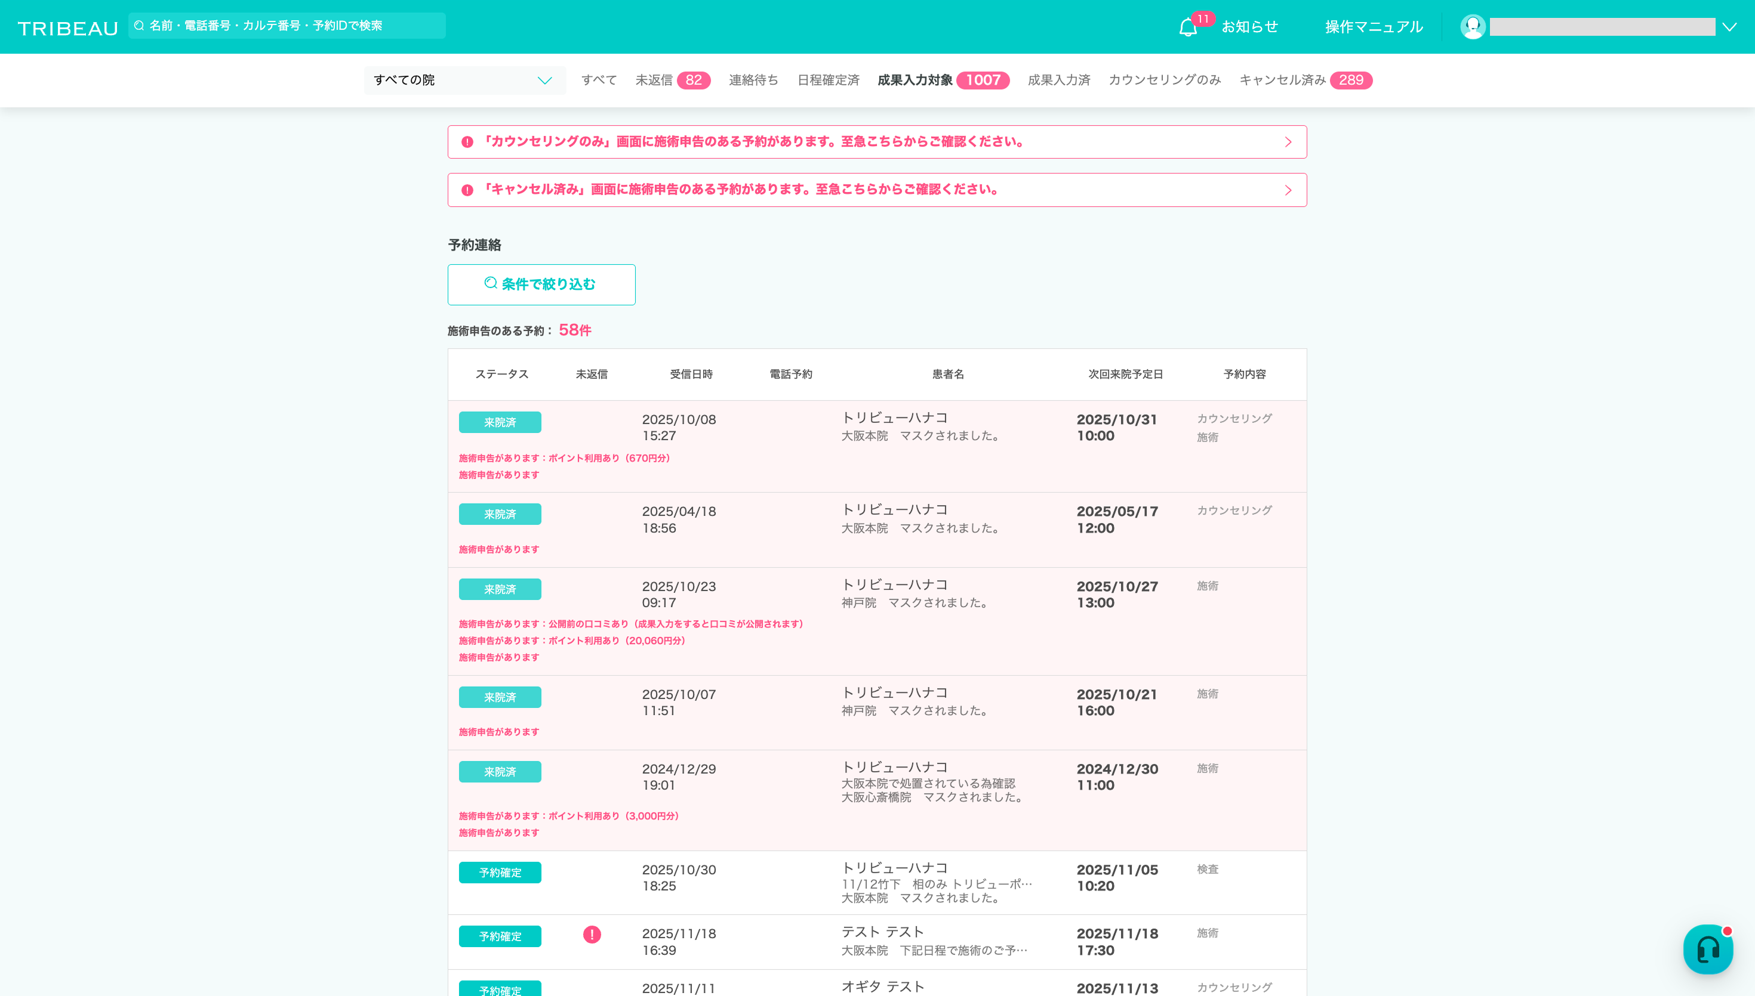This screenshot has height=996, width=1755.
Task: Click 条件で絞り込む filter button
Action: [x=541, y=284]
